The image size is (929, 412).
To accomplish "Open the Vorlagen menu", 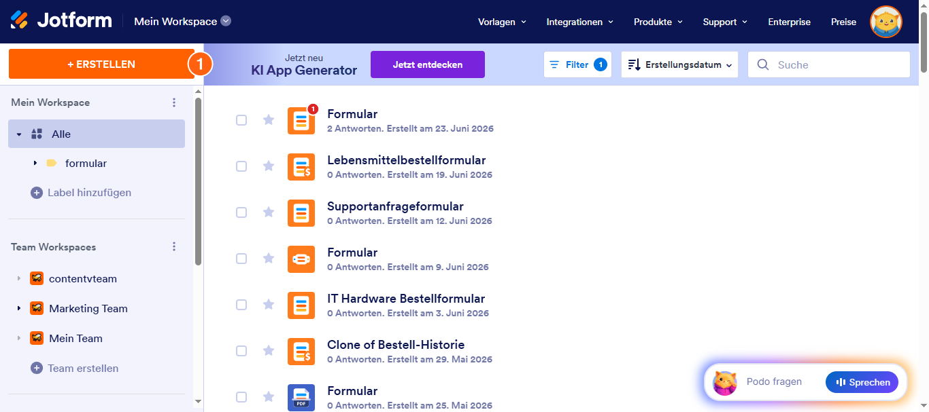I will pyautogui.click(x=503, y=22).
